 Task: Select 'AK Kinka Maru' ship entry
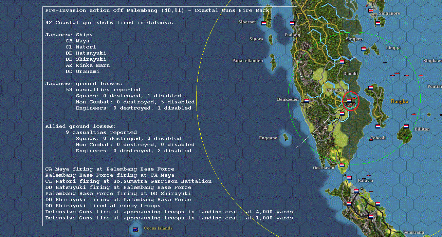pyautogui.click(x=88, y=65)
